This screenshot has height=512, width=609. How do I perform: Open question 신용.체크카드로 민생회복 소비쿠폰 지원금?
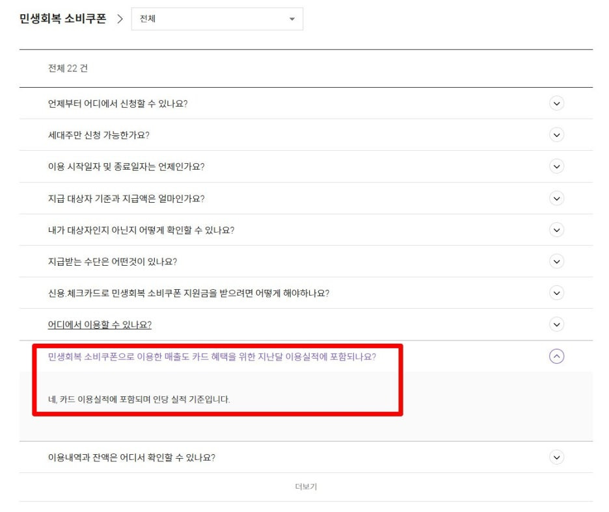coord(189,293)
